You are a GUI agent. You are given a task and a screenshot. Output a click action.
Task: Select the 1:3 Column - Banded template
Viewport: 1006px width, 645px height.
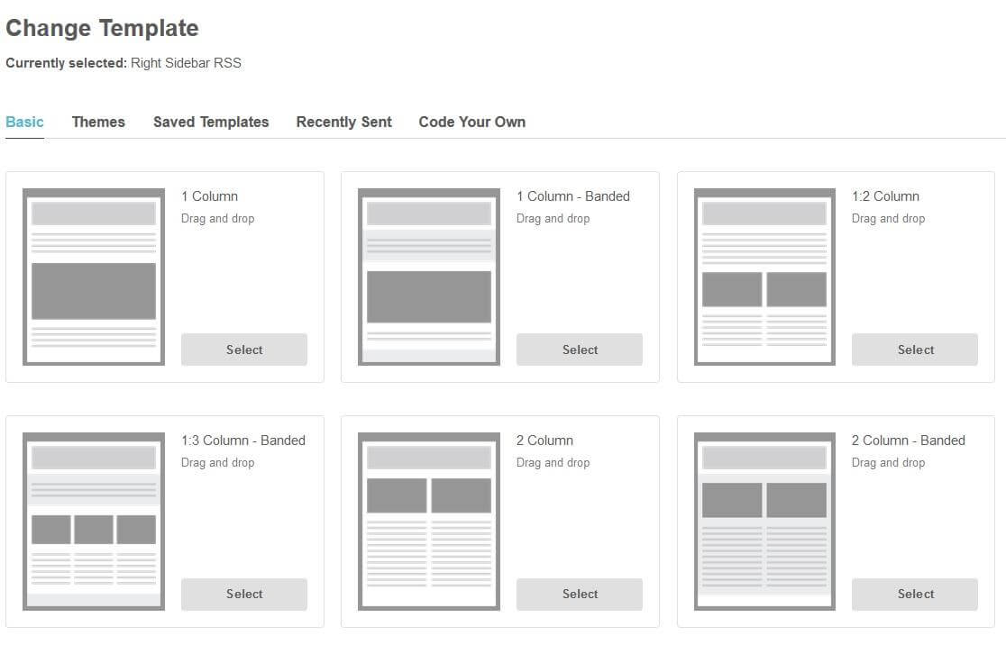click(243, 595)
